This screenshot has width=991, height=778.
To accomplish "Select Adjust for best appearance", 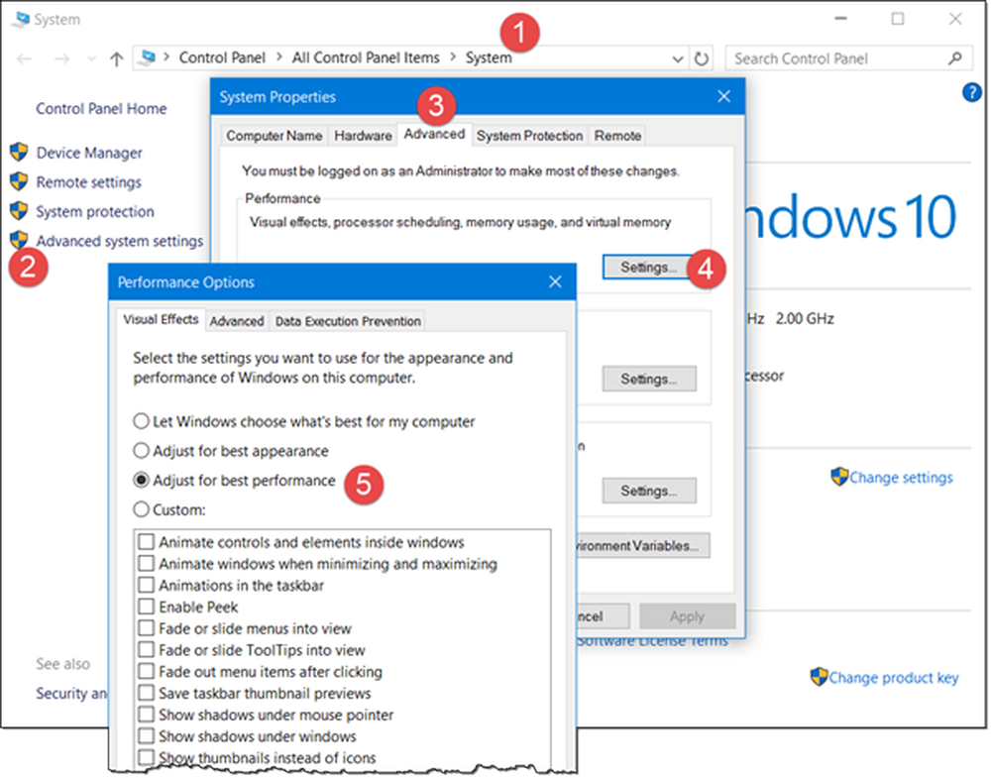I will click(141, 451).
